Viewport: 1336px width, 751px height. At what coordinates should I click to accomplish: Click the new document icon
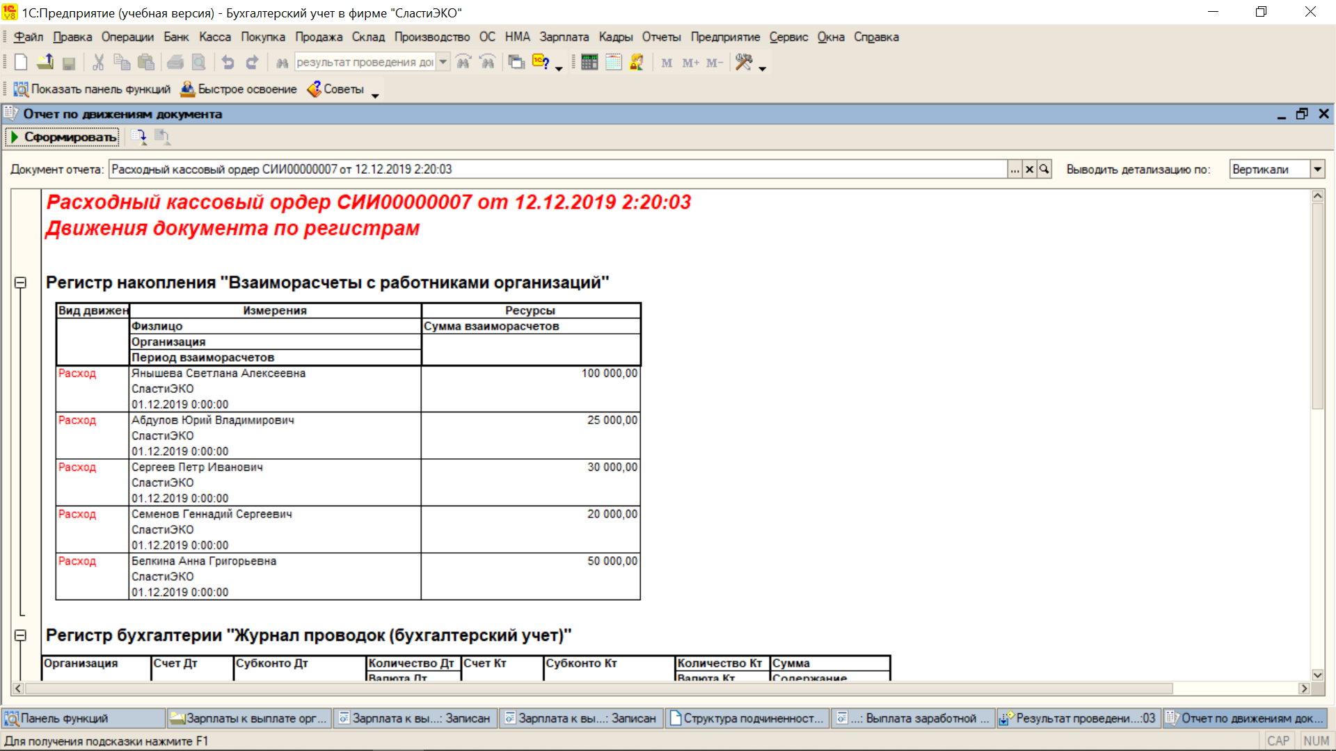[21, 63]
